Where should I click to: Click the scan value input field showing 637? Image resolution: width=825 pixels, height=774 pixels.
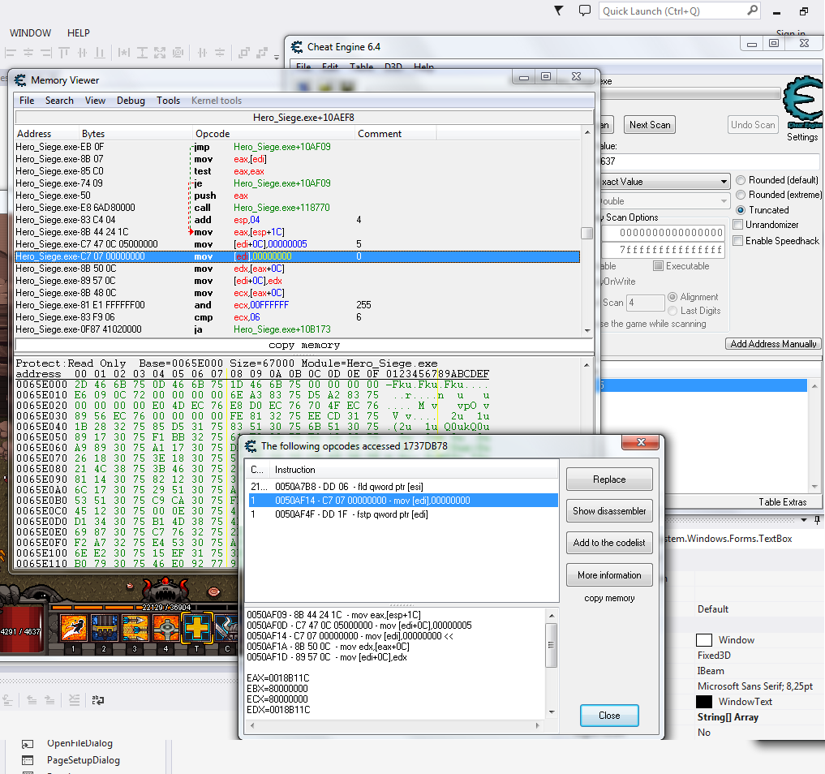[x=709, y=161]
